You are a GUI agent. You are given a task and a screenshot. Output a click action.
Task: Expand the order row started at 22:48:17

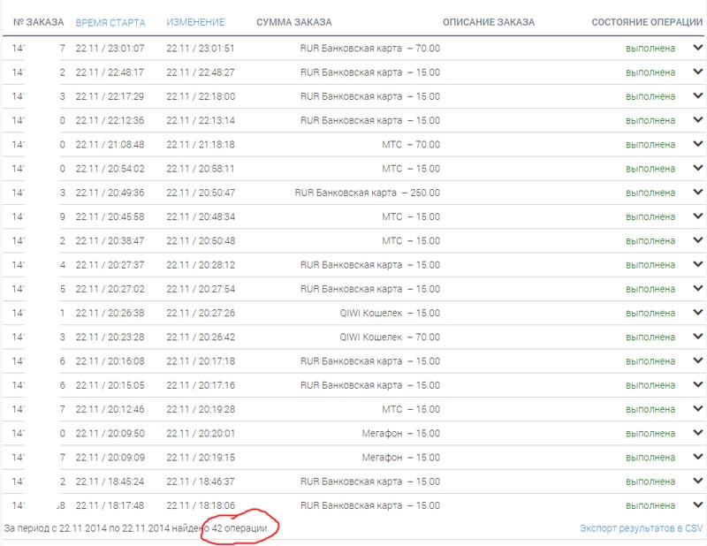tap(697, 72)
